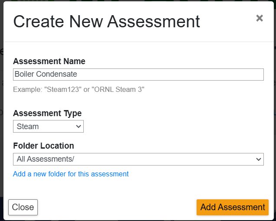The height and width of the screenshot is (221, 276).
Task: Click the orange Add Assessment button
Action: 233,207
